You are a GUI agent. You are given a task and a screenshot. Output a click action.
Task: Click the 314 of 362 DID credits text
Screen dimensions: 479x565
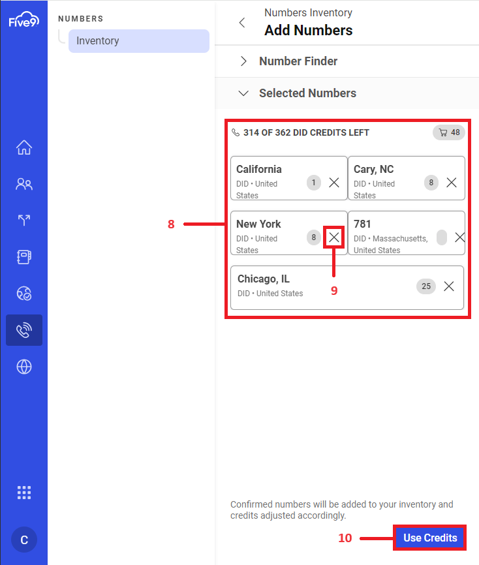tap(306, 132)
